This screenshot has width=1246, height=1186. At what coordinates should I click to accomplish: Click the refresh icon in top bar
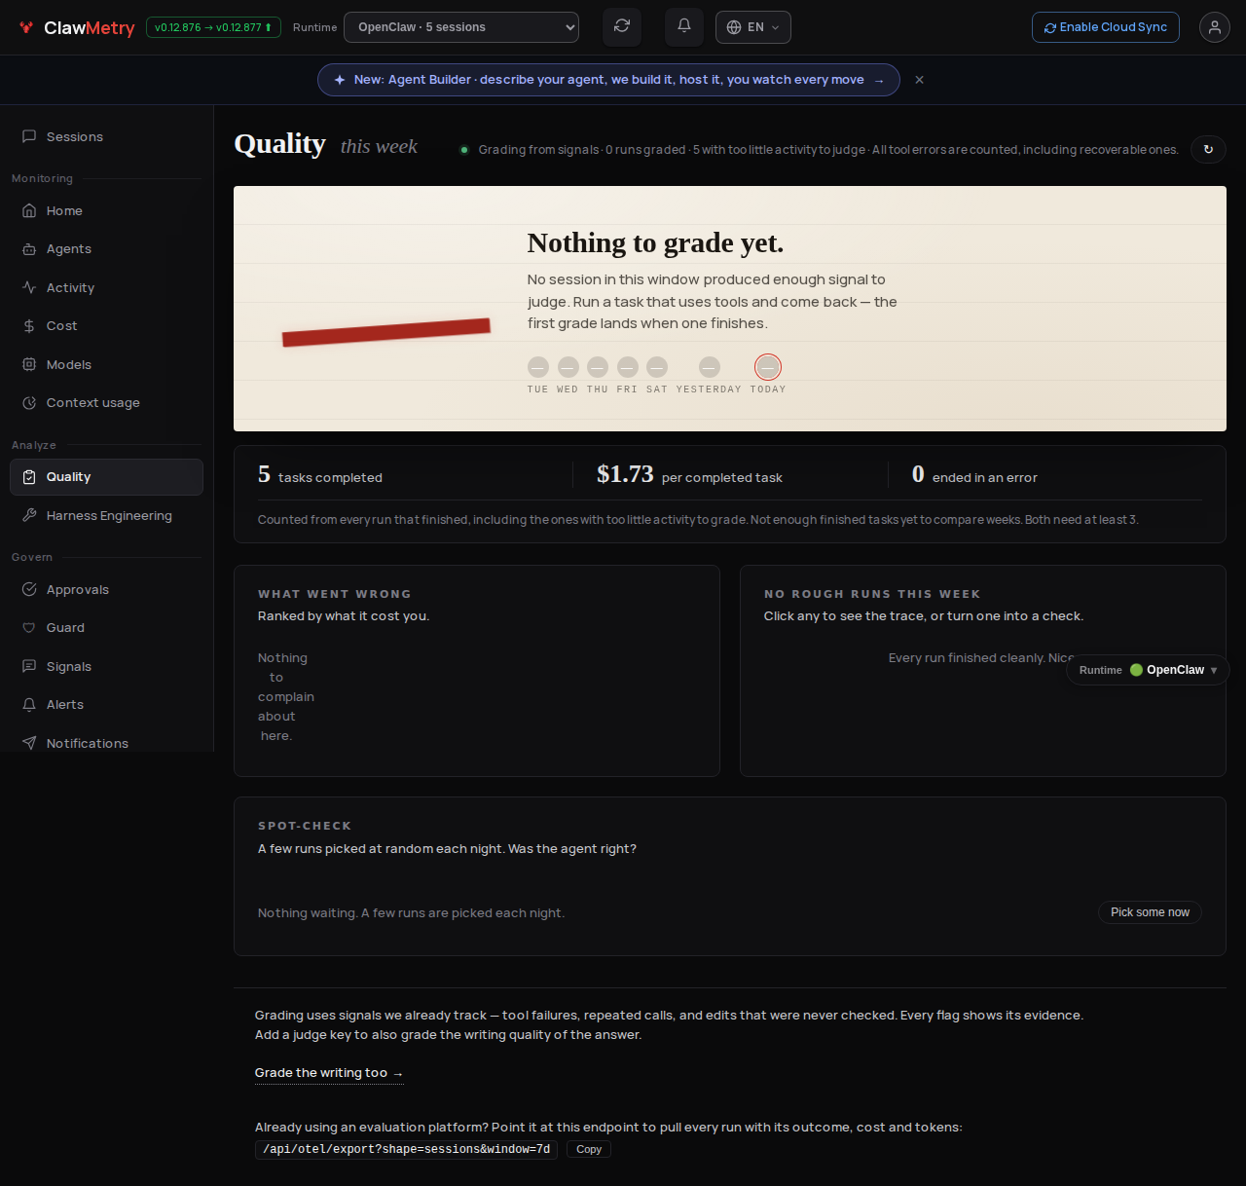pyautogui.click(x=622, y=27)
